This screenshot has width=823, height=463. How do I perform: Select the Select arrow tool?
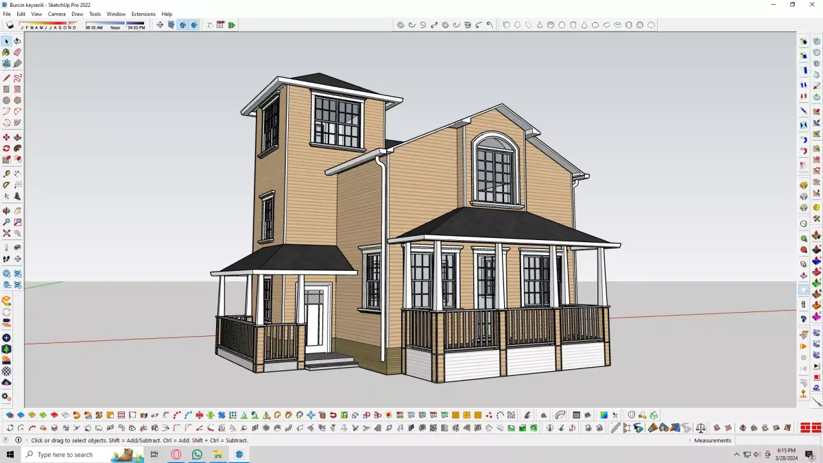[6, 41]
